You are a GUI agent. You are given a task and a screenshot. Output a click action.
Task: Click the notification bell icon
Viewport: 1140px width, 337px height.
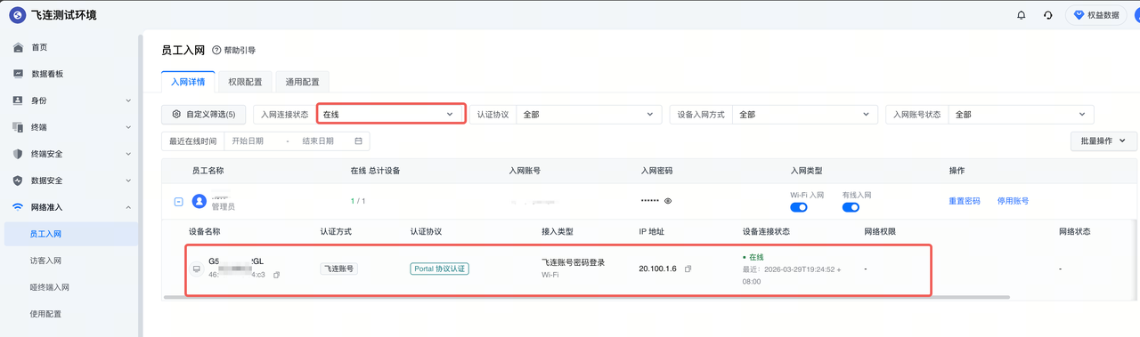click(x=1022, y=15)
